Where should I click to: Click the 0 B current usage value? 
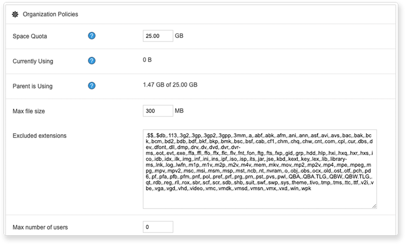pos(148,61)
